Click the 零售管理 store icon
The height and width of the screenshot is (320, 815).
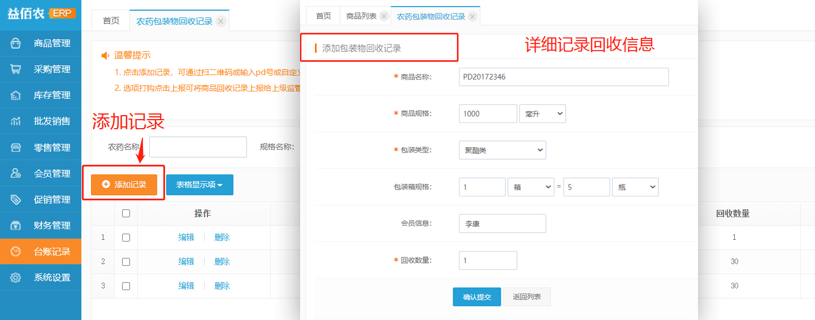pyautogui.click(x=16, y=147)
